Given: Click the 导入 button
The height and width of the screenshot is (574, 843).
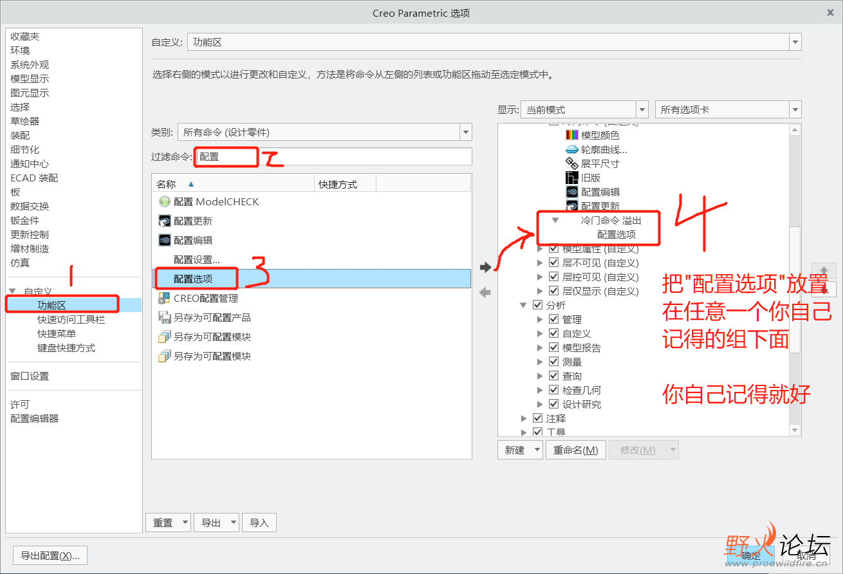Looking at the screenshot, I should [x=259, y=523].
